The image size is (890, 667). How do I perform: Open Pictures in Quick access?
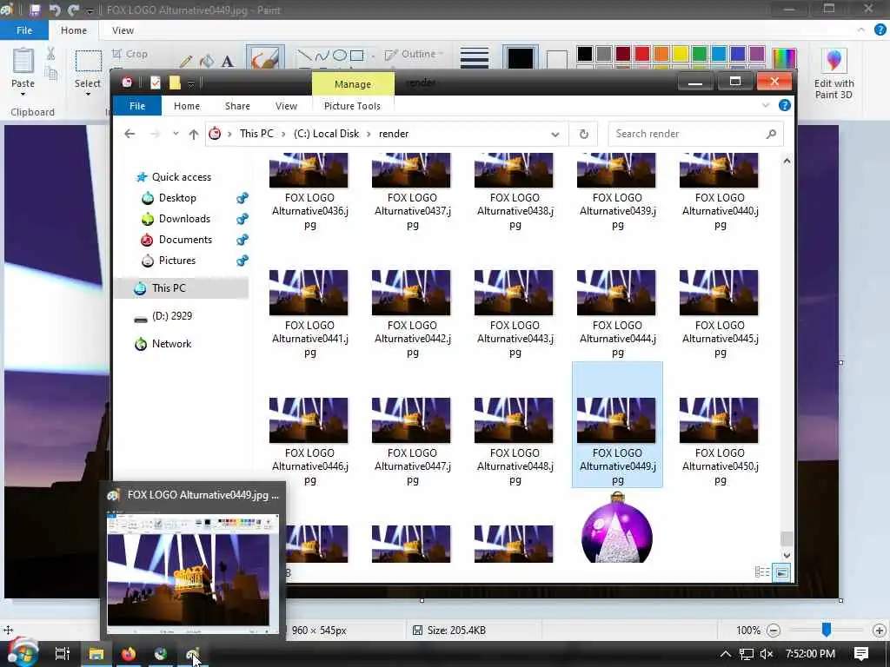tap(177, 261)
